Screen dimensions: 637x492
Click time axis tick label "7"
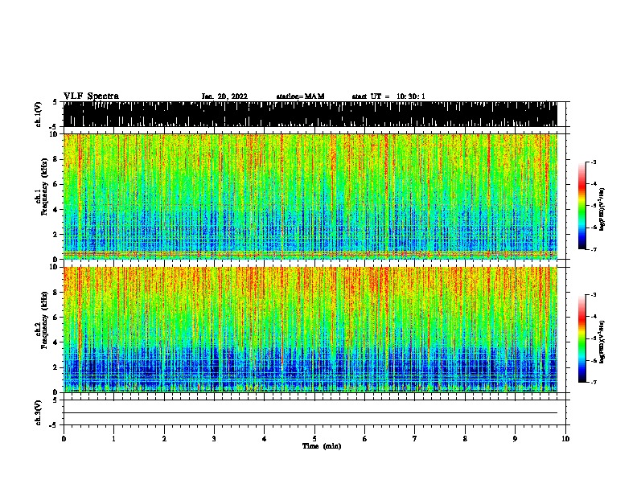tap(415, 438)
